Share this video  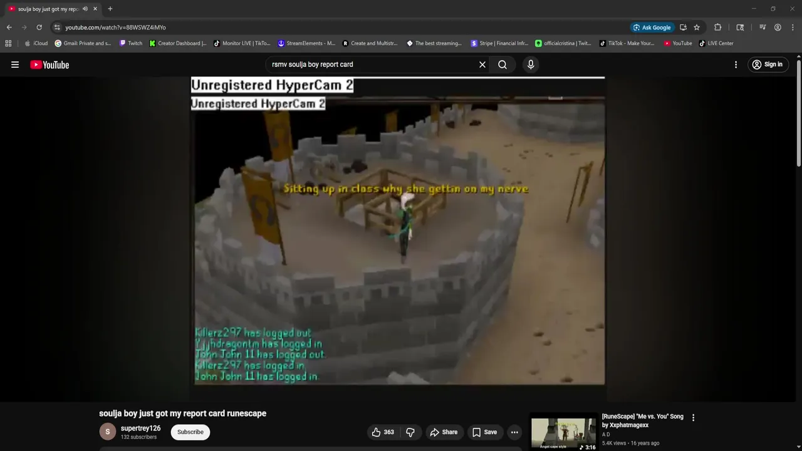(x=444, y=432)
